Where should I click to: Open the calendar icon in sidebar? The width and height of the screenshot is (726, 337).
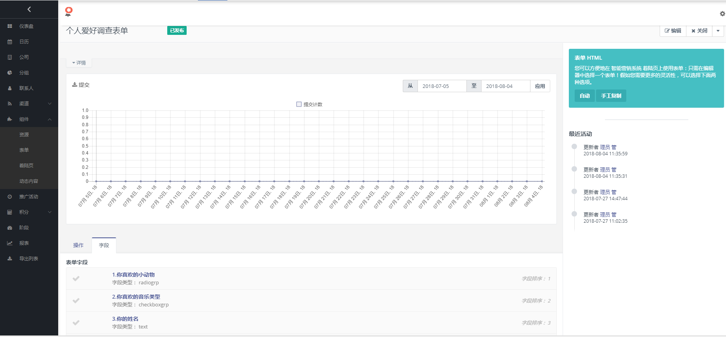10,42
